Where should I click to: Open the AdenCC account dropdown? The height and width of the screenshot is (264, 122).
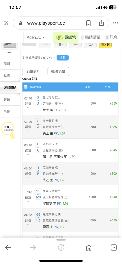coord(36,37)
